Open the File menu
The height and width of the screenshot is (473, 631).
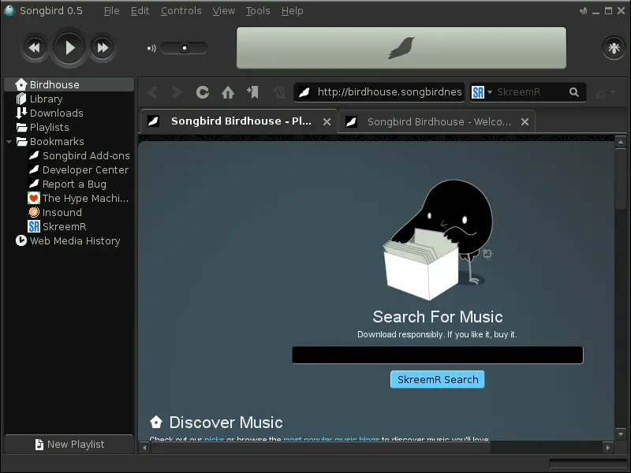click(x=111, y=11)
